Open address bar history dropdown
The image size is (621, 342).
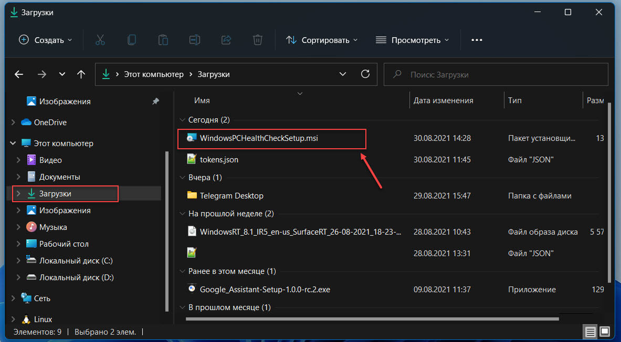[x=343, y=74]
